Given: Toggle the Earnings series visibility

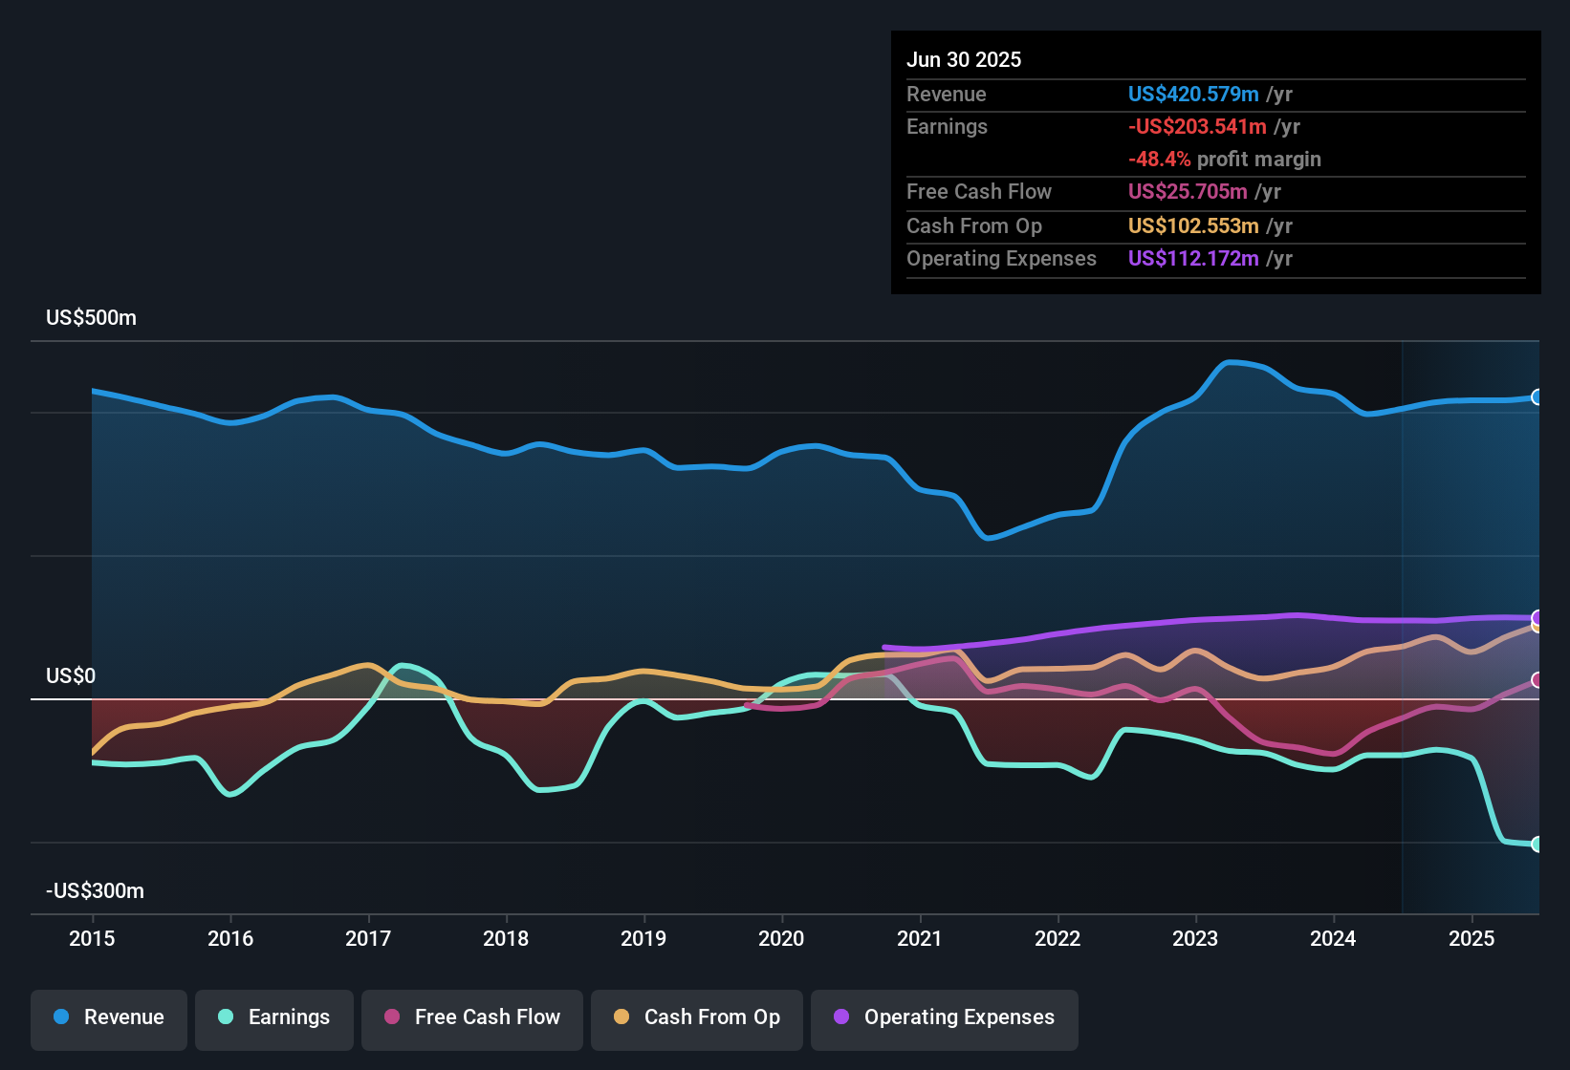Looking at the screenshot, I should click(274, 1017).
